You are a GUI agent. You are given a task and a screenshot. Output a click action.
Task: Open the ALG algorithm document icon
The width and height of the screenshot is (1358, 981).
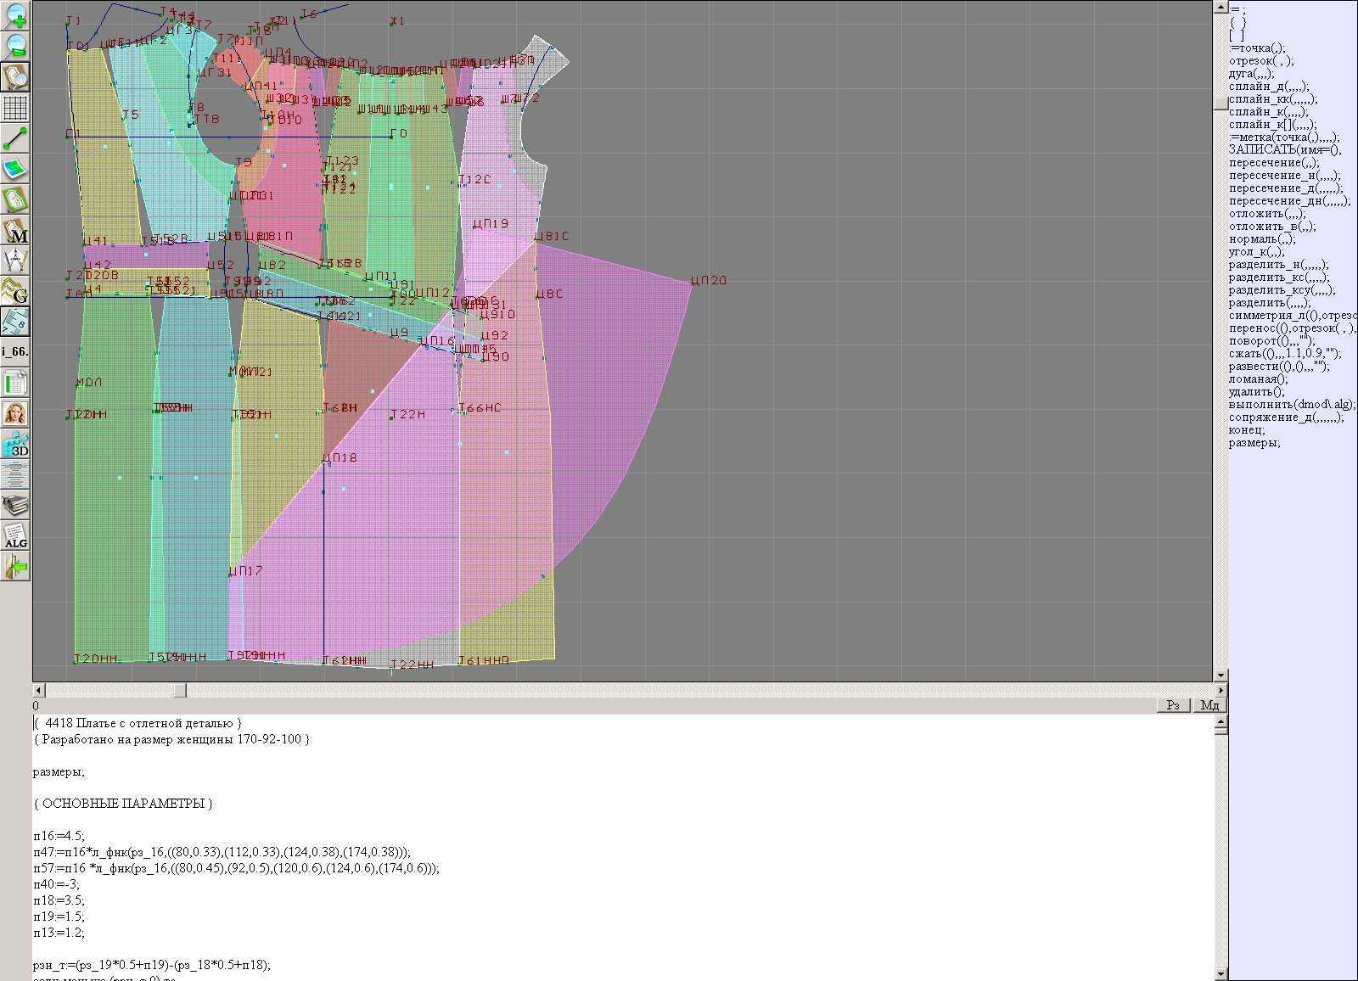click(15, 535)
